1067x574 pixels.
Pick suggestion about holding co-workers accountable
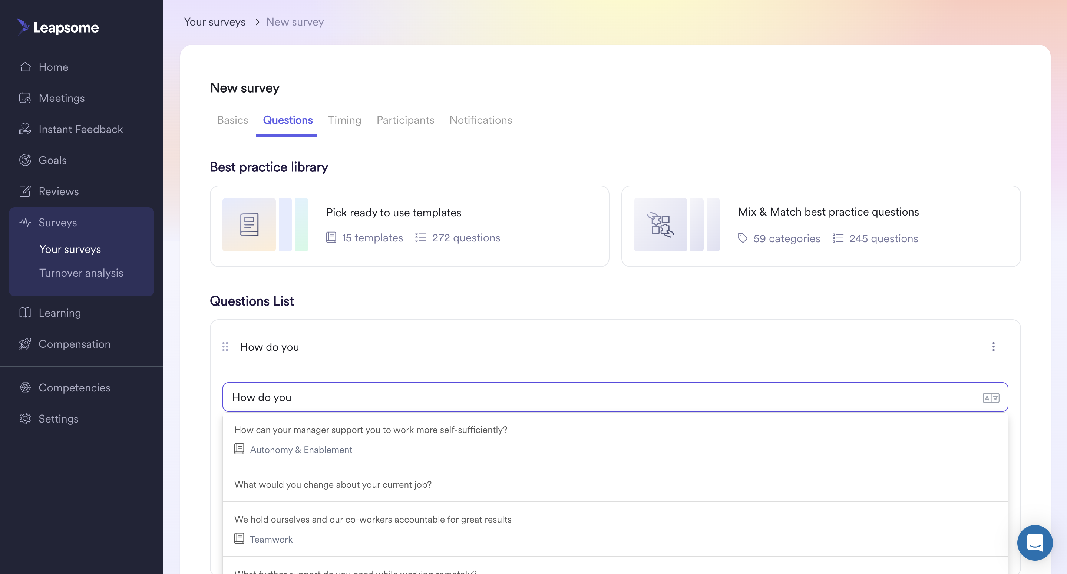pyautogui.click(x=615, y=529)
